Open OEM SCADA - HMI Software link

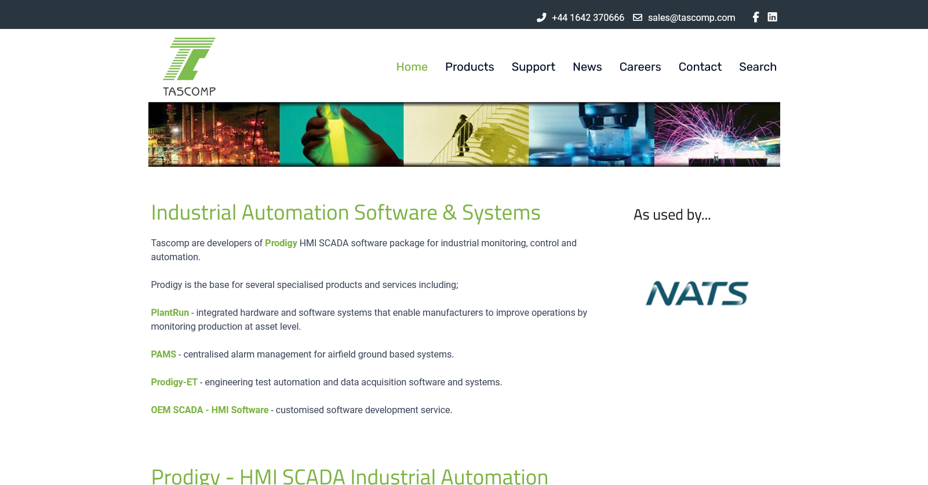pos(209,410)
